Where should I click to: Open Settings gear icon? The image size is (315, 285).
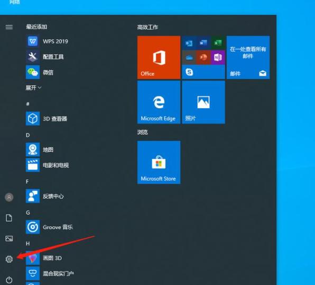click(9, 259)
